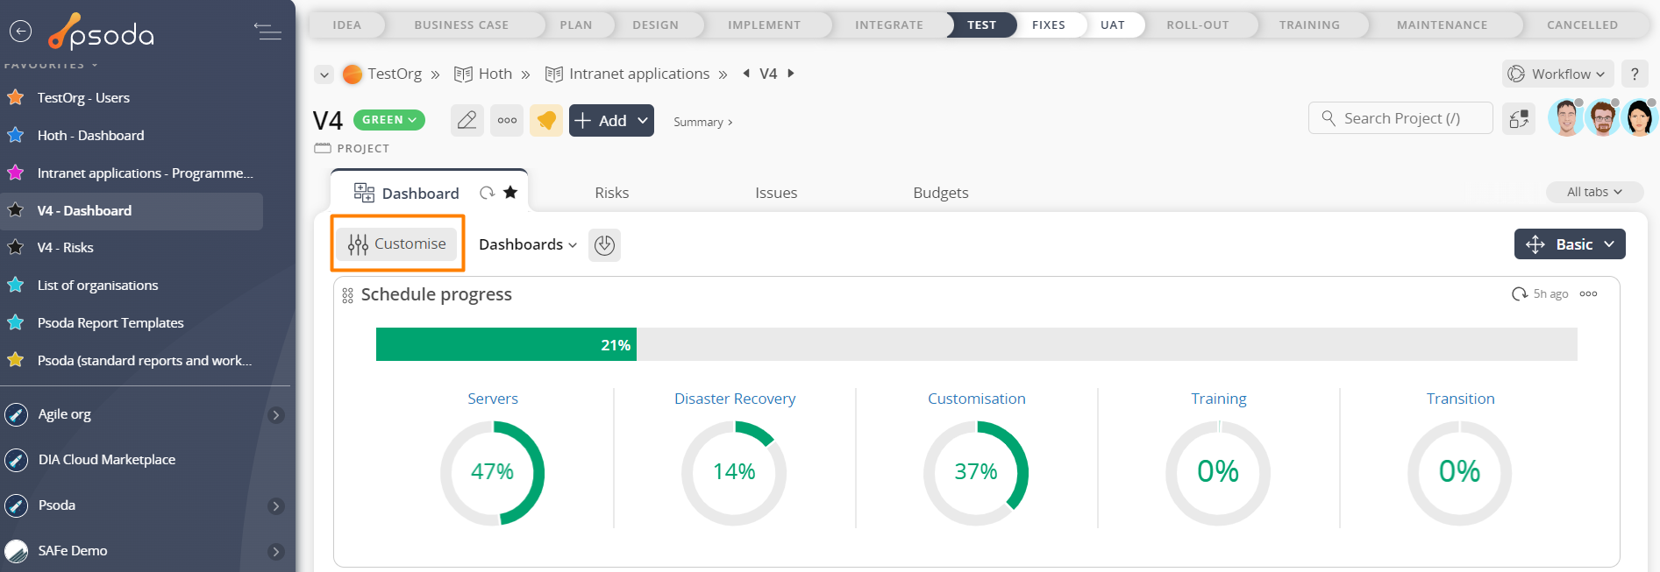Open the breadcrumb dropdown chevron before TestOrg
This screenshot has width=1660, height=572.
(x=324, y=74)
